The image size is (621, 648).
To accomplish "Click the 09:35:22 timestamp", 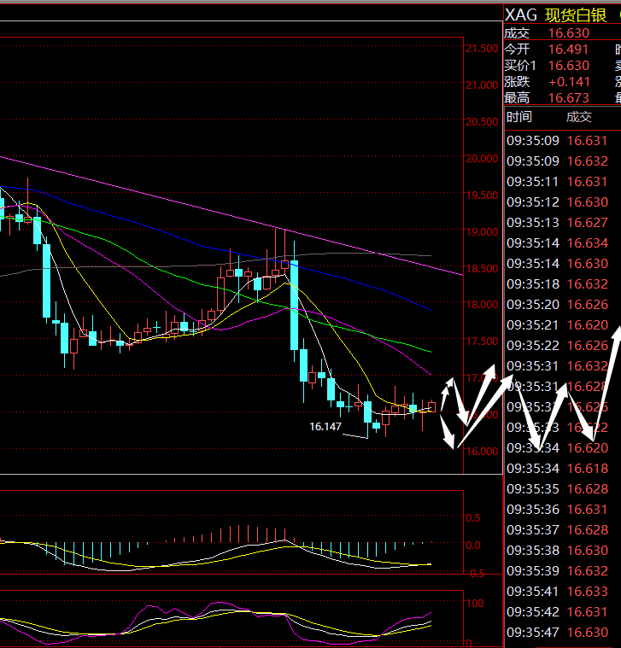I will 532,346.
